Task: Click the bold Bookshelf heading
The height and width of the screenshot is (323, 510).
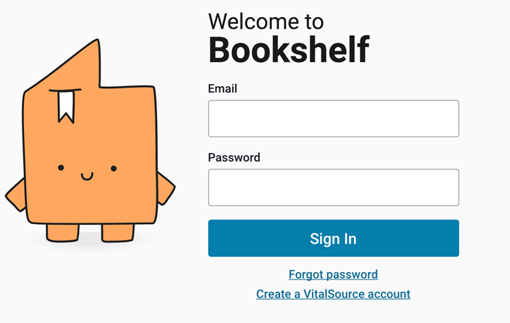Action: (x=288, y=49)
